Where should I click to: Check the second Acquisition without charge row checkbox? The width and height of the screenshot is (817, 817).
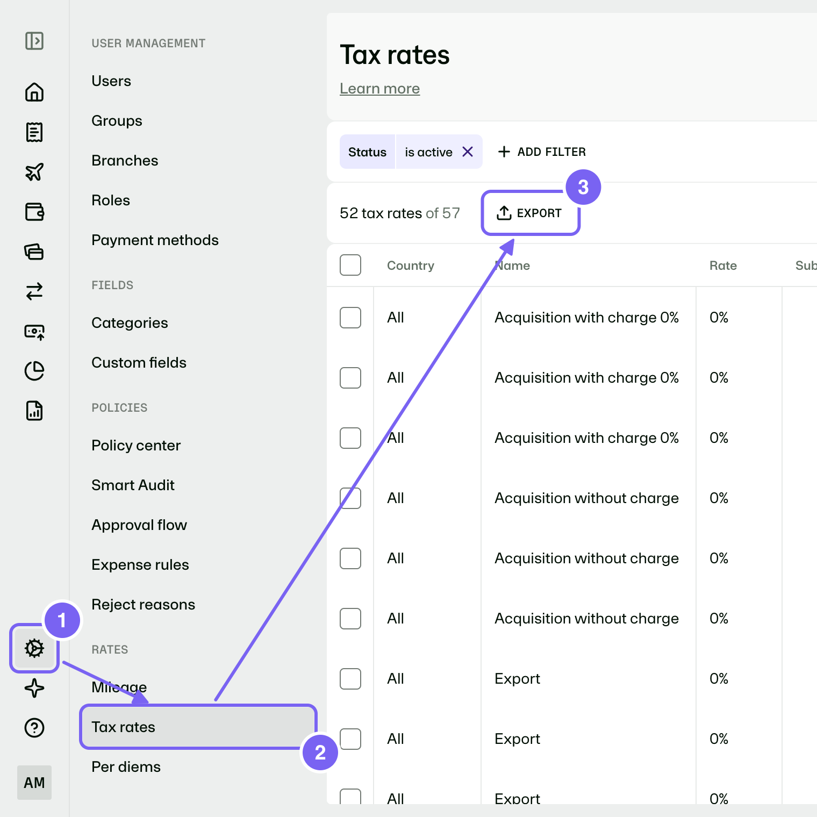[350, 558]
